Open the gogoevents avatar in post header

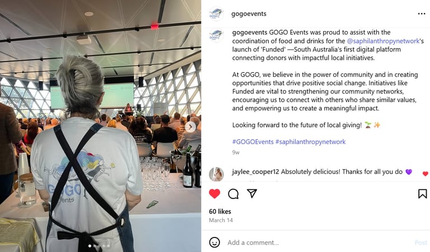click(216, 13)
